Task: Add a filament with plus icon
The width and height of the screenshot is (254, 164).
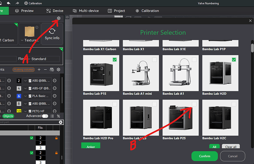Action: coord(39,70)
